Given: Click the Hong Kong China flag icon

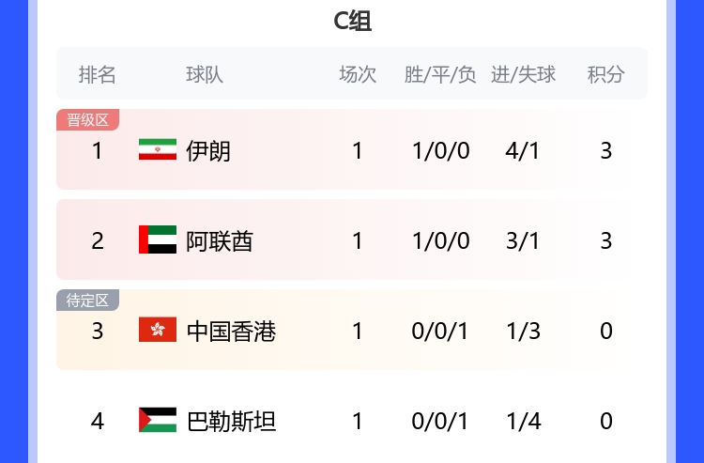Looking at the screenshot, I should pos(157,331).
